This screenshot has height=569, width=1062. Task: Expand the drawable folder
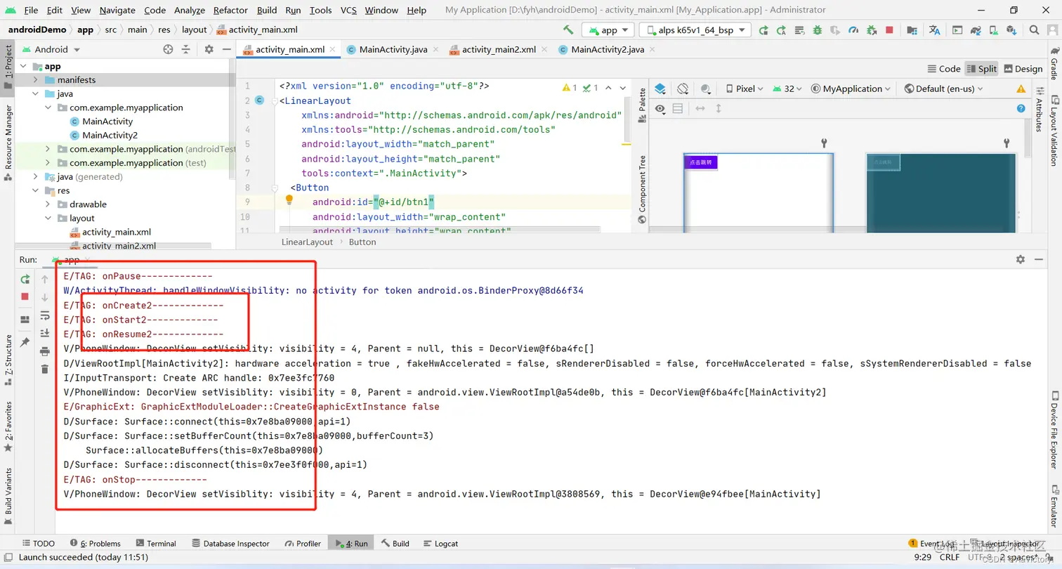(x=48, y=204)
